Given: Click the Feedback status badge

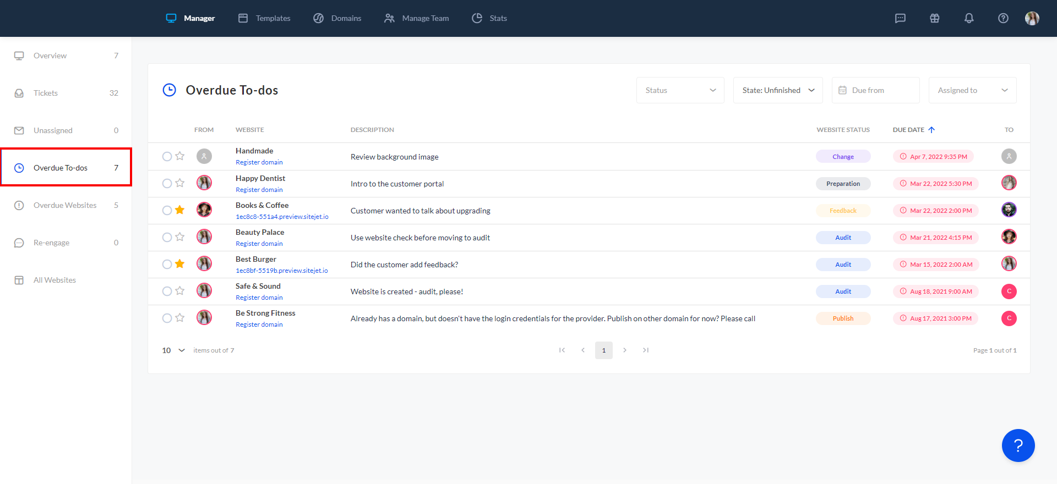Looking at the screenshot, I should pos(843,211).
